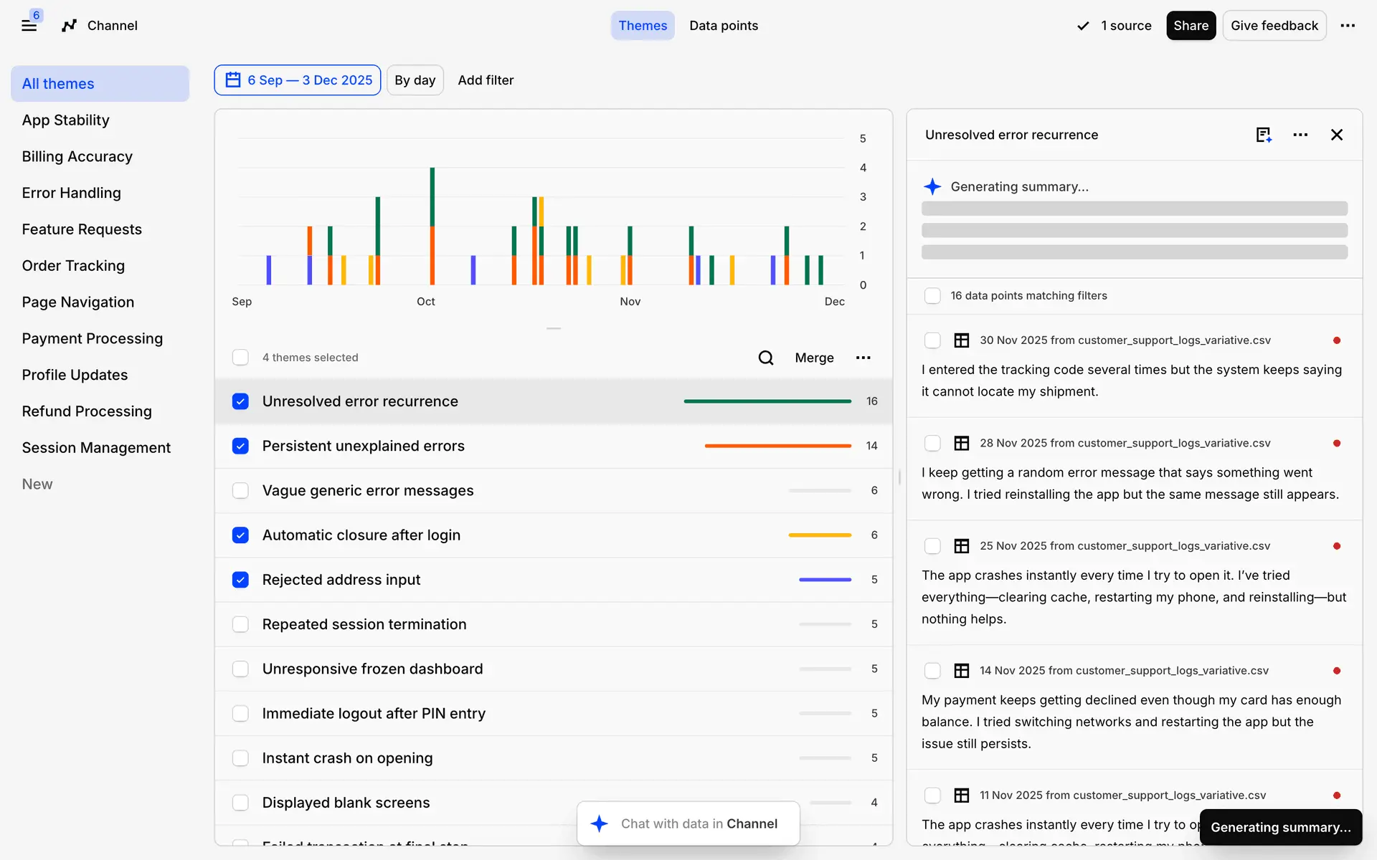Open the top-right more options ellipsis
This screenshot has height=860, width=1377.
tap(1348, 26)
